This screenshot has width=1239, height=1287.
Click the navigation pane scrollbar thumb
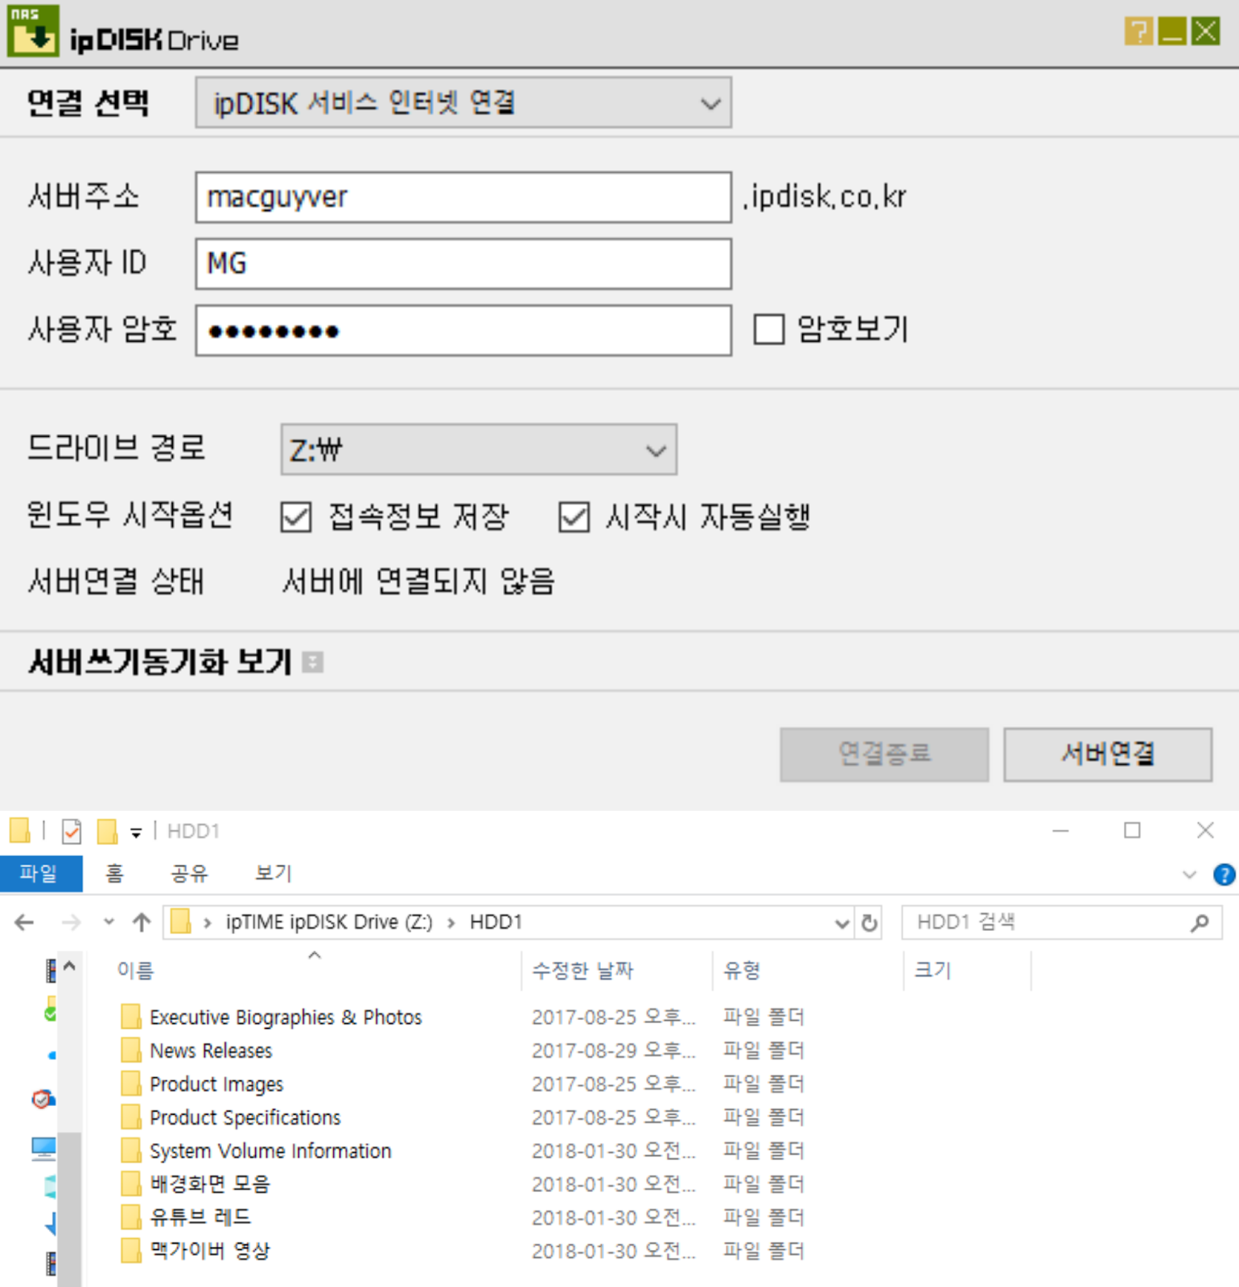click(70, 1210)
